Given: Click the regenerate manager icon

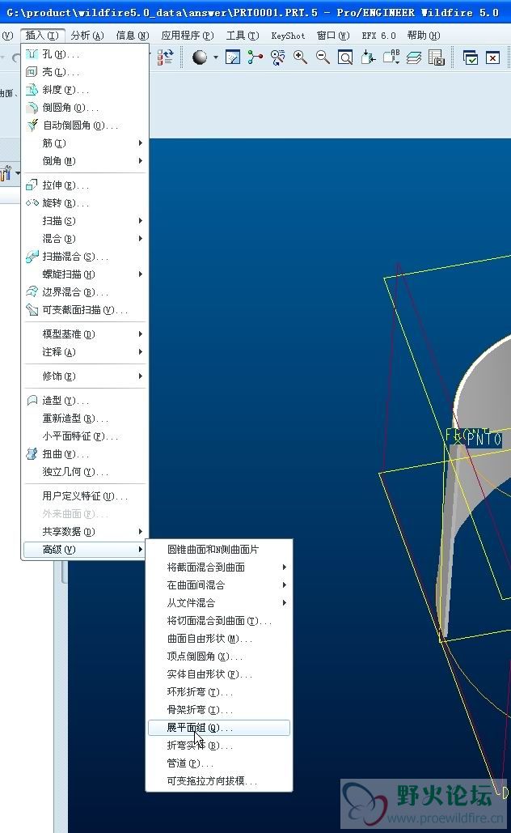Looking at the screenshot, I should [x=166, y=57].
